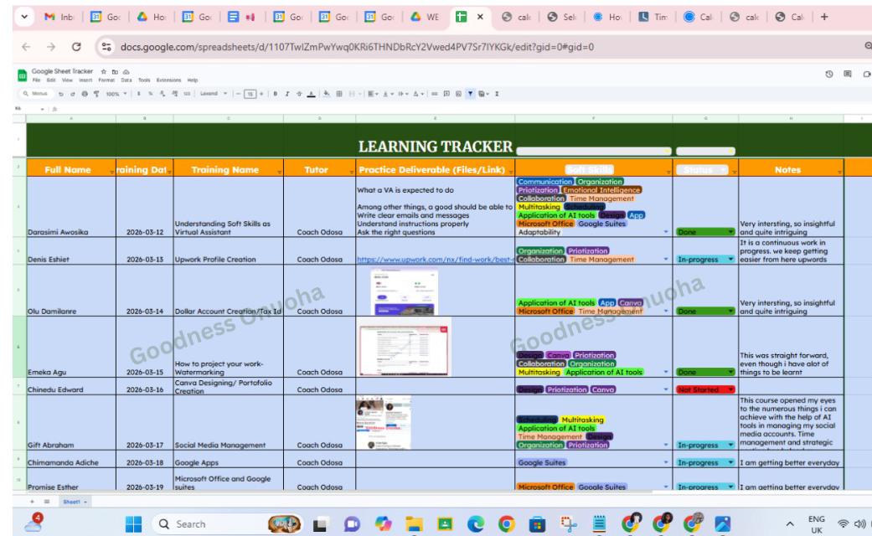
Task: Star the Google Sheet Tracker document
Action: [x=103, y=72]
